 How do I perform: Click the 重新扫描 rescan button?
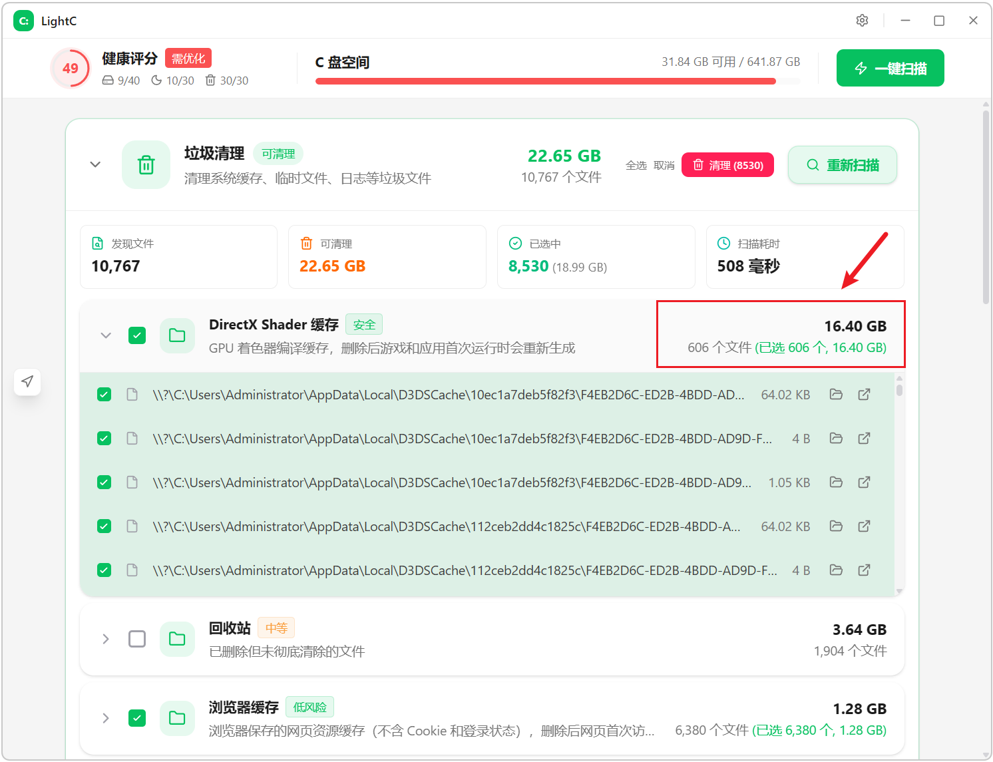coord(843,165)
